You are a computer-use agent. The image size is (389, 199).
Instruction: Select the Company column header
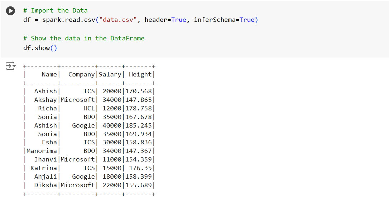coord(81,74)
